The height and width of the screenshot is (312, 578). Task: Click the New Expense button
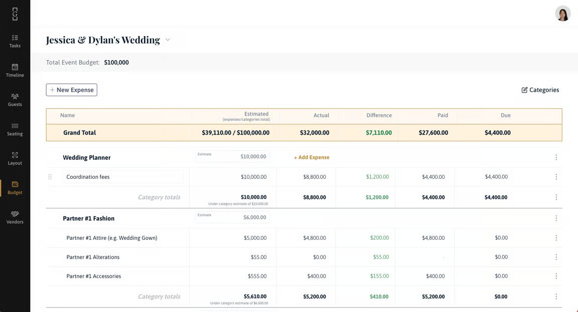tap(72, 90)
